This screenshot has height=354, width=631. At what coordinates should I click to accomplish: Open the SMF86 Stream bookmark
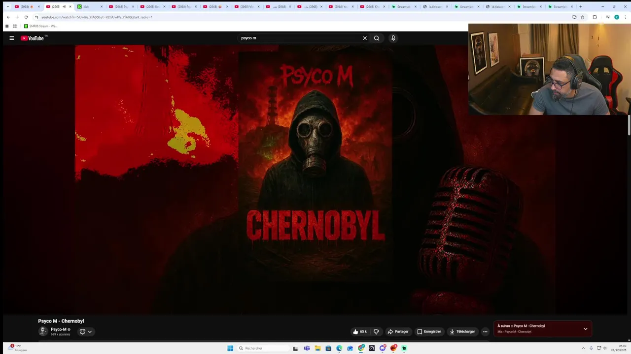40,26
